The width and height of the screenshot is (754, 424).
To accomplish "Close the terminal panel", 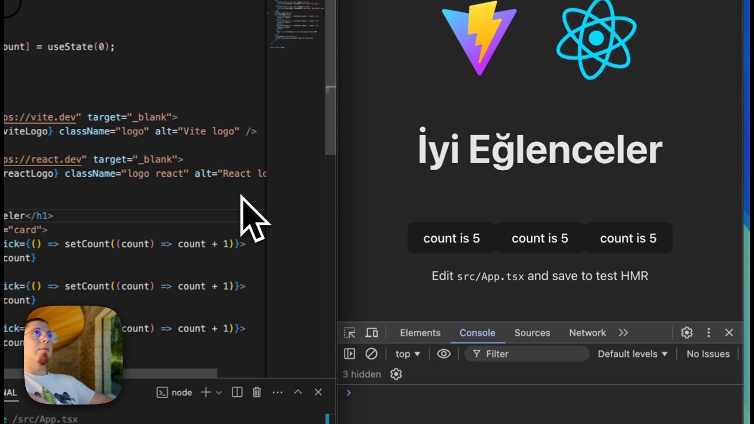I will [x=318, y=392].
